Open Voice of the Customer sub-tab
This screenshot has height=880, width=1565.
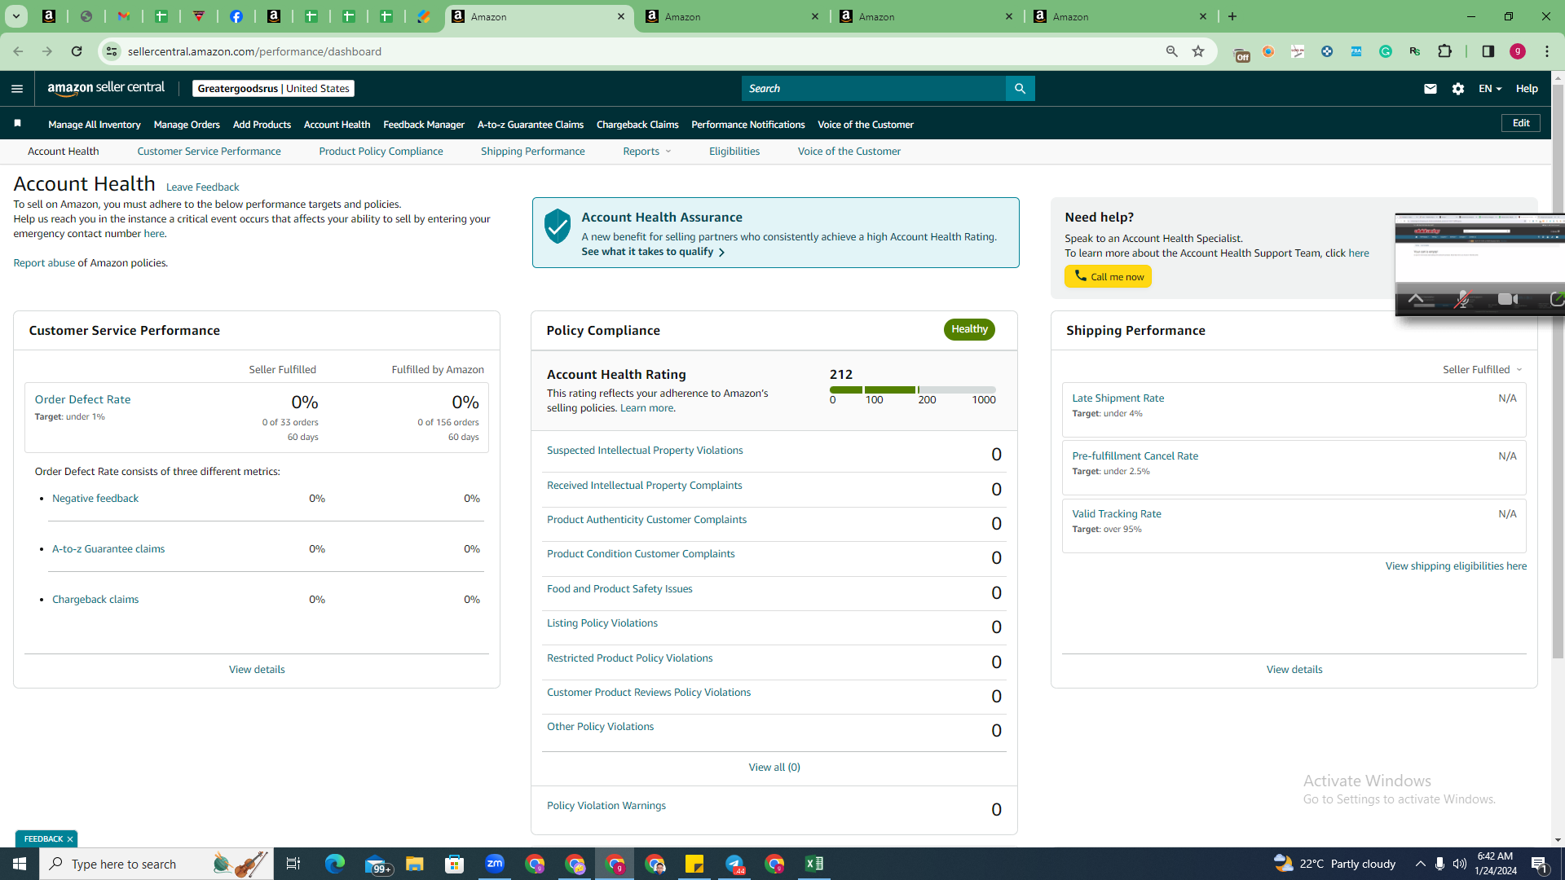click(x=849, y=152)
